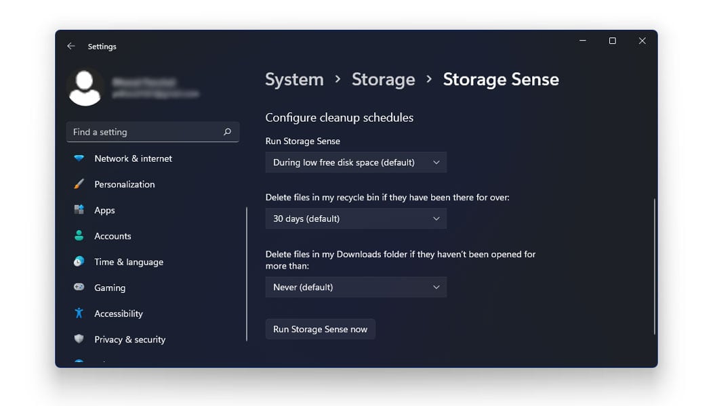Navigate to System via the breadcrumb
The height and width of the screenshot is (406, 711).
294,79
